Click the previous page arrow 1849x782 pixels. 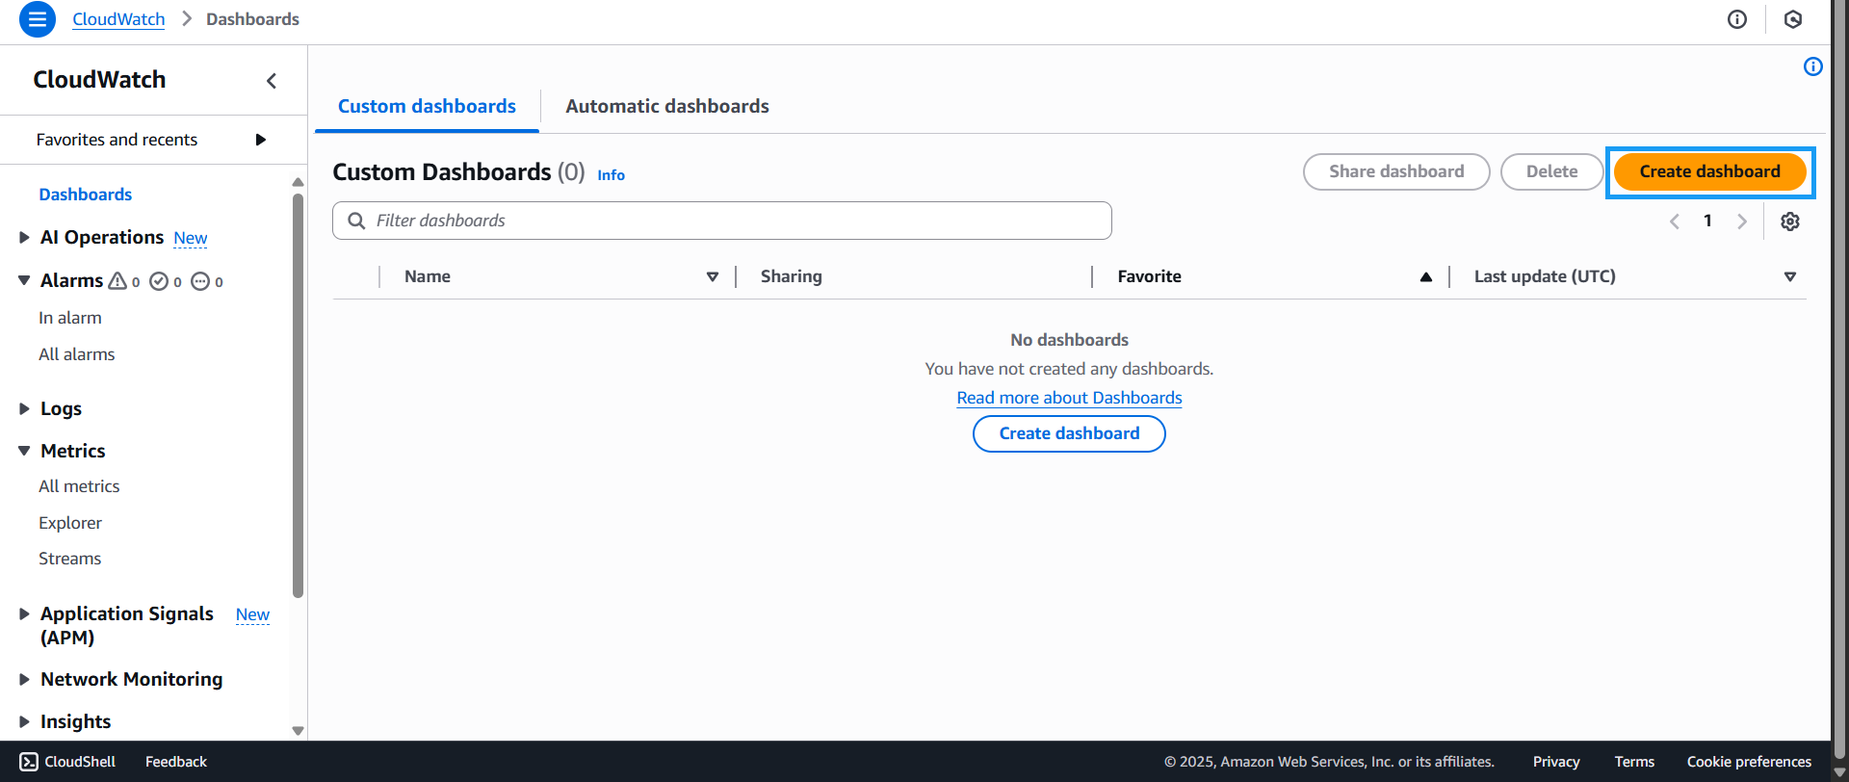point(1675,222)
